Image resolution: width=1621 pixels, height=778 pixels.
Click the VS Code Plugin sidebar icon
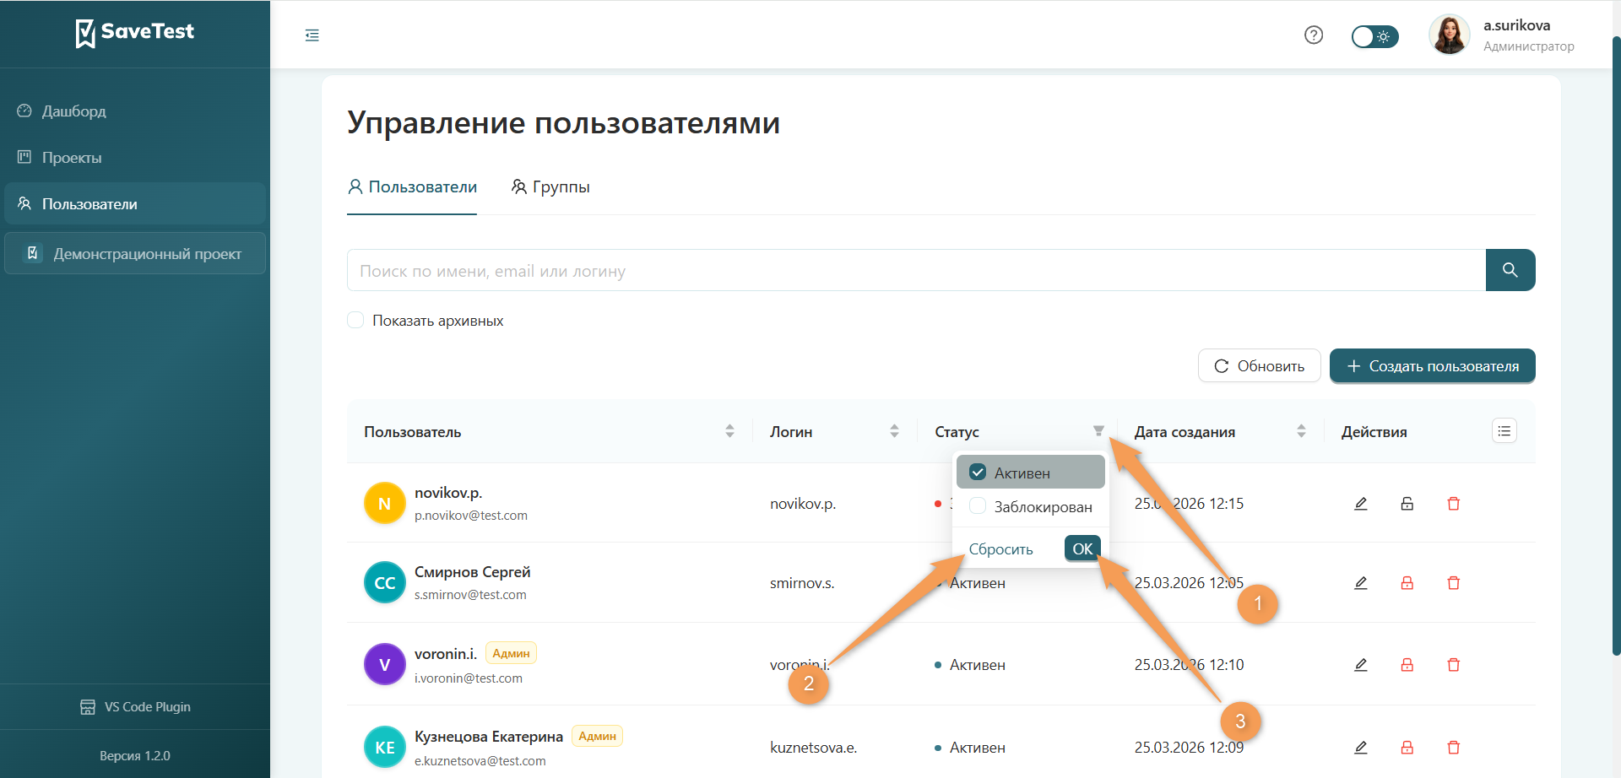click(x=87, y=706)
